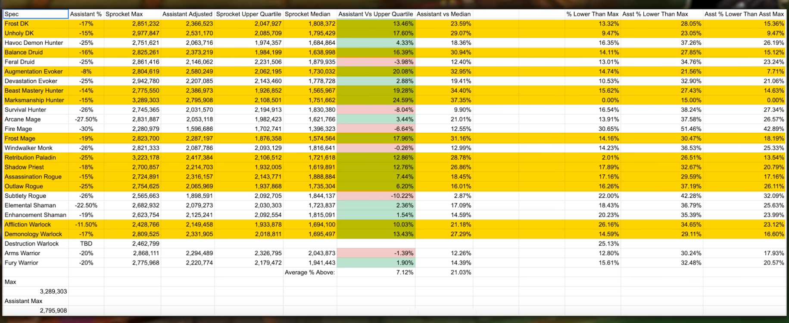Select the Shadow Priest cell
Viewport: 789px width, 323px height.
36,167
